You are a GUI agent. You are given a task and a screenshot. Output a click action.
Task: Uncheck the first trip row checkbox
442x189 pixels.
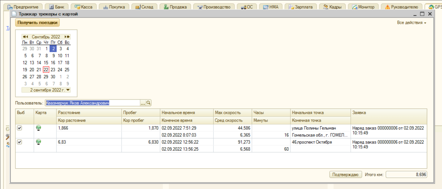pos(19,128)
